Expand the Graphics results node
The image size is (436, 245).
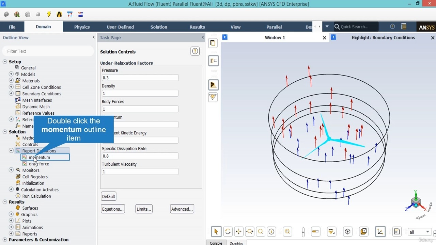11,214
